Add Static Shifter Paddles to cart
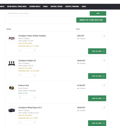The height and width of the screenshot is (126, 120). (x=97, y=51)
